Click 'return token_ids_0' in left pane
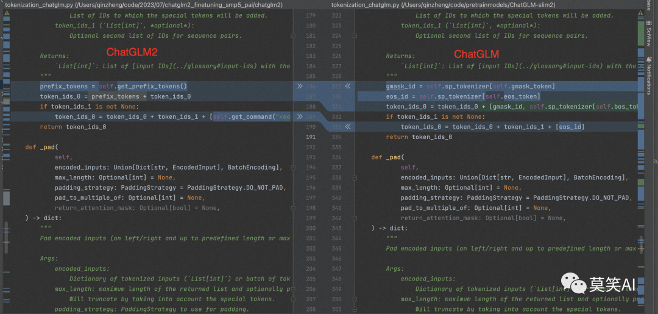Viewport: 658px width, 314px height. click(73, 126)
